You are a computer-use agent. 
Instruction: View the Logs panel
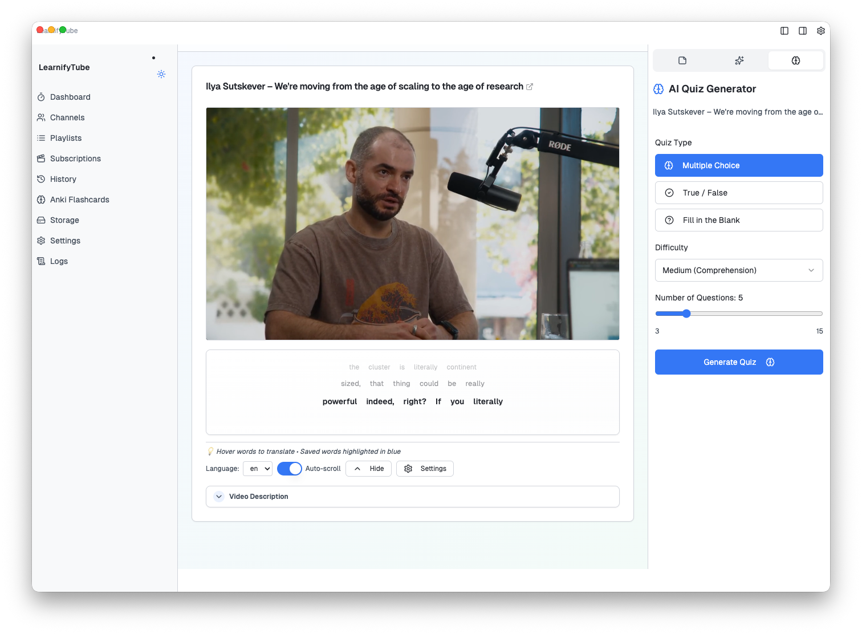coord(59,261)
